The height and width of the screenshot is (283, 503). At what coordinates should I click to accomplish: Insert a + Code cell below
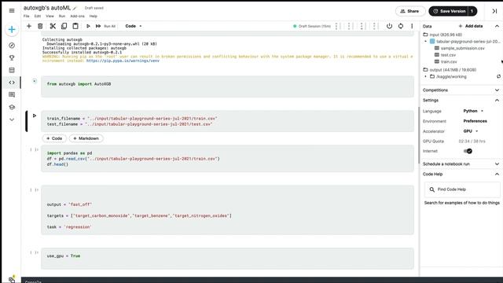point(54,138)
